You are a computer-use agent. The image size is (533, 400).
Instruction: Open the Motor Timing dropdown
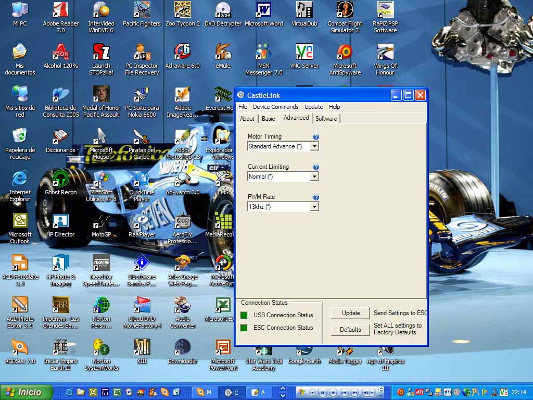coord(314,147)
